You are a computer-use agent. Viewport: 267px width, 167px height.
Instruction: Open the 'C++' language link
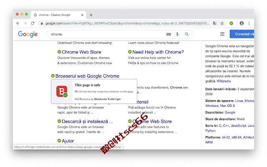tap(226, 126)
